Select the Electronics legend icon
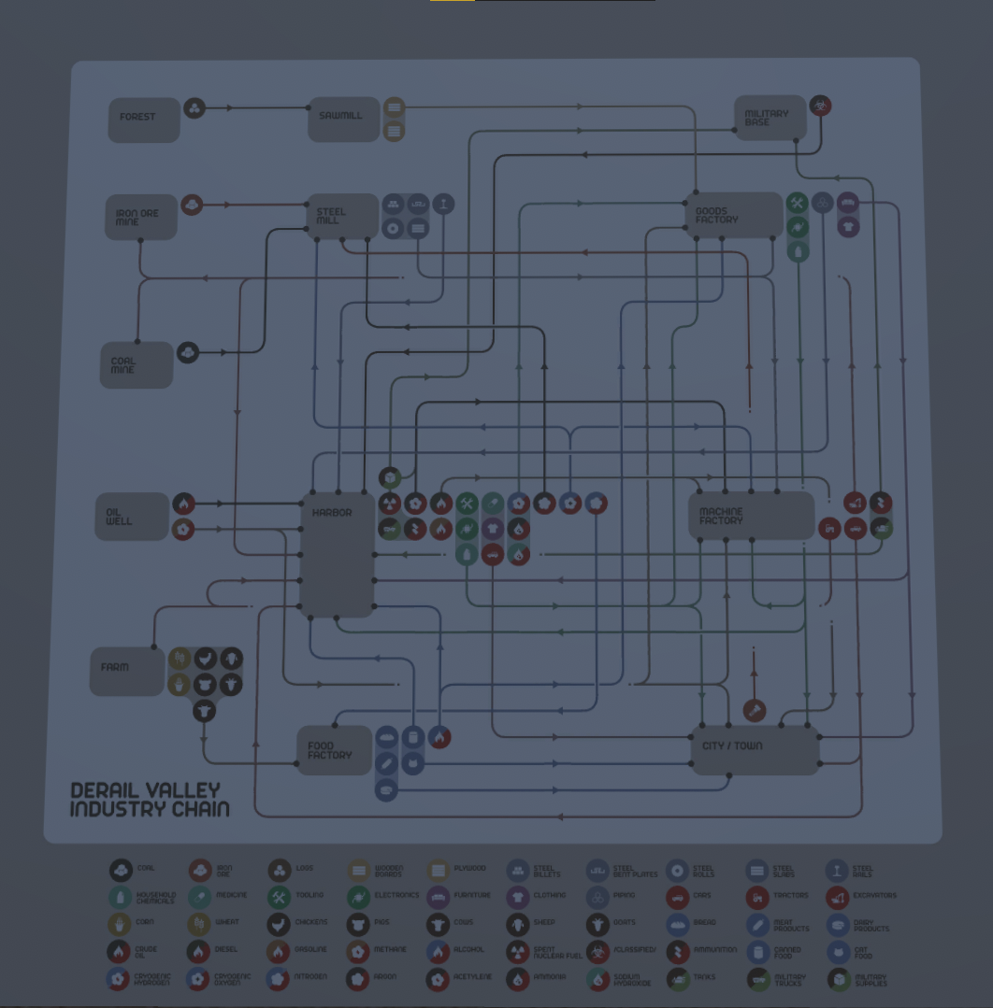 pos(359,898)
